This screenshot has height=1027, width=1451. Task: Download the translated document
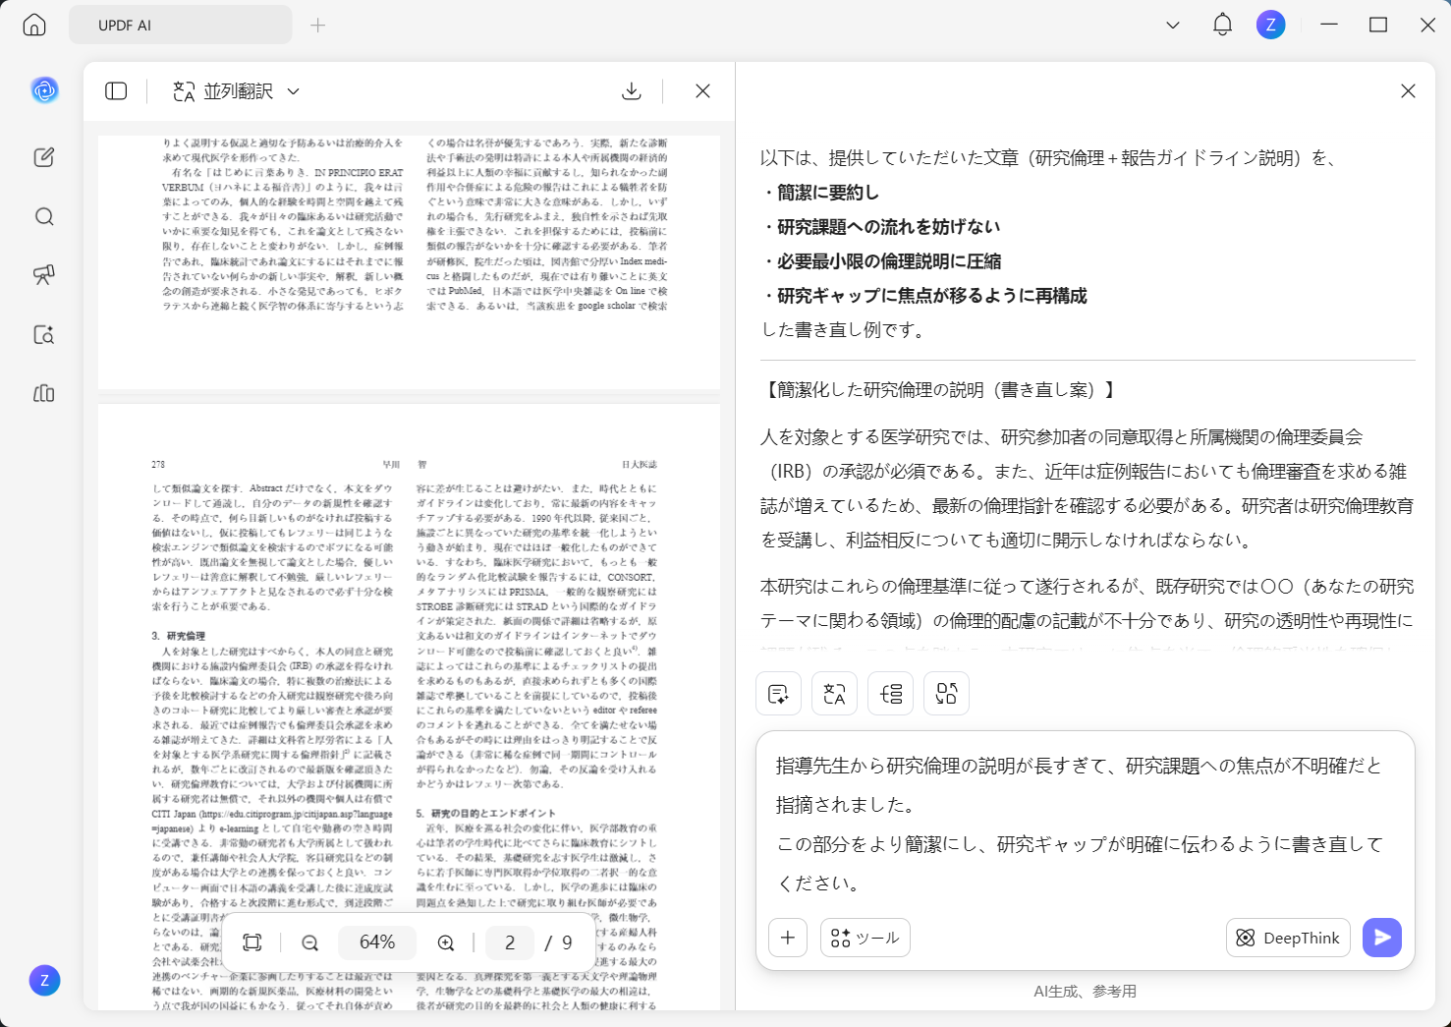632,91
